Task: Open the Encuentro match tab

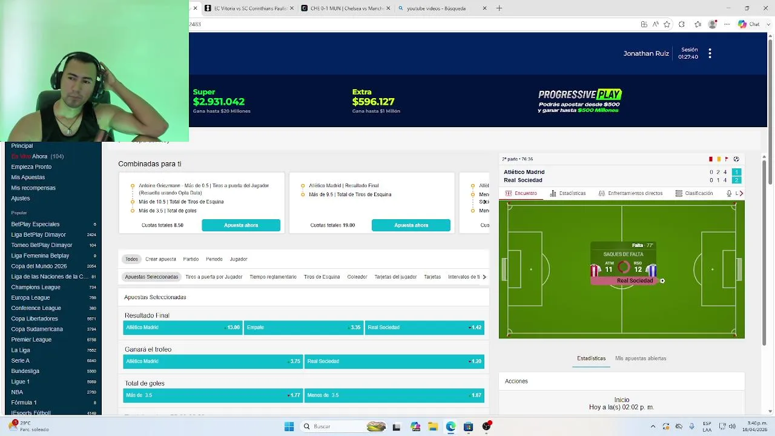Action: pos(521,193)
